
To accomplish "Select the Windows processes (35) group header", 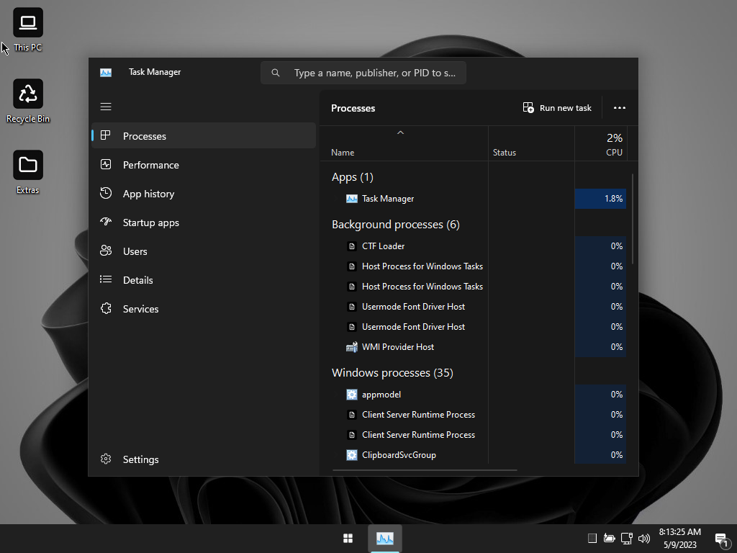I will 392,373.
